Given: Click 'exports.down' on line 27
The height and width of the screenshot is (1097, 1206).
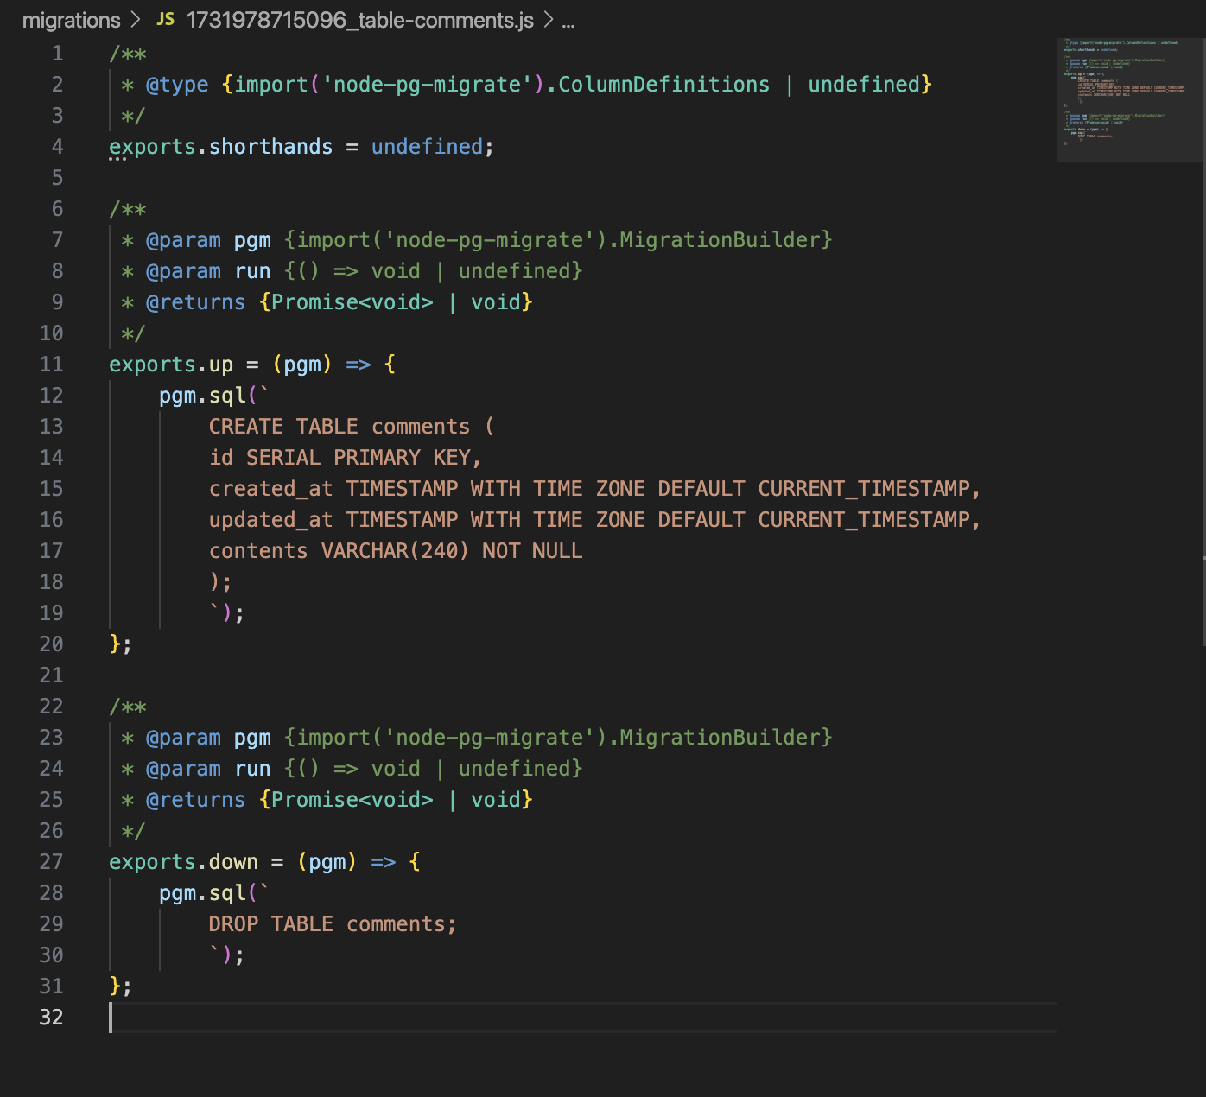Looking at the screenshot, I should click(183, 862).
